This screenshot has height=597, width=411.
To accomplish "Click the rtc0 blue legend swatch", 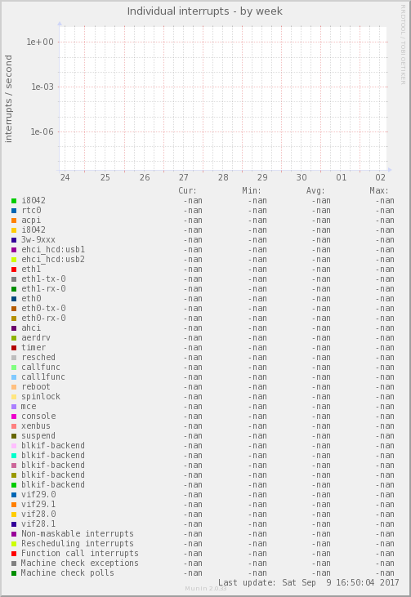I will 14,211.
